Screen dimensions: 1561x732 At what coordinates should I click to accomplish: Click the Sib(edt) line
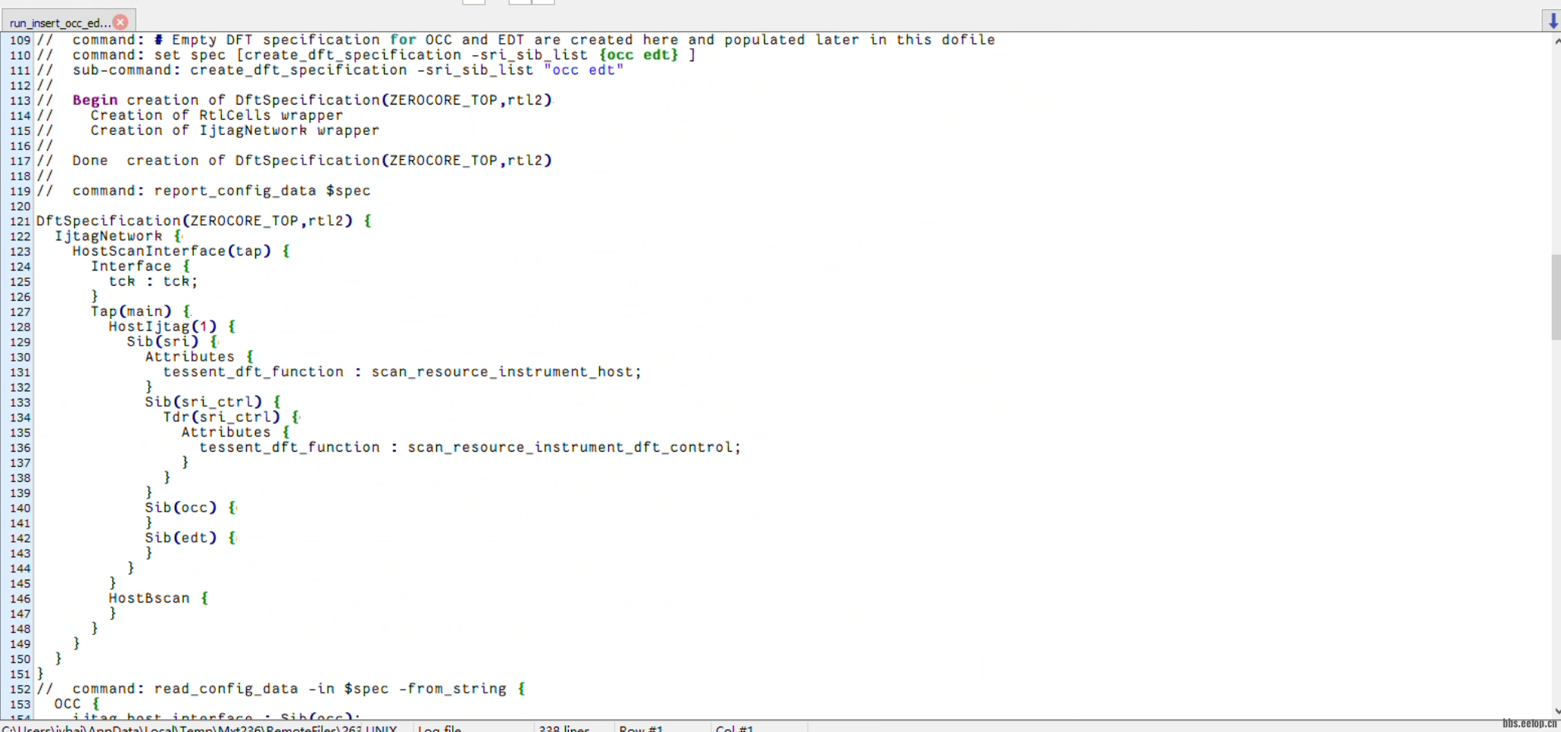point(180,538)
